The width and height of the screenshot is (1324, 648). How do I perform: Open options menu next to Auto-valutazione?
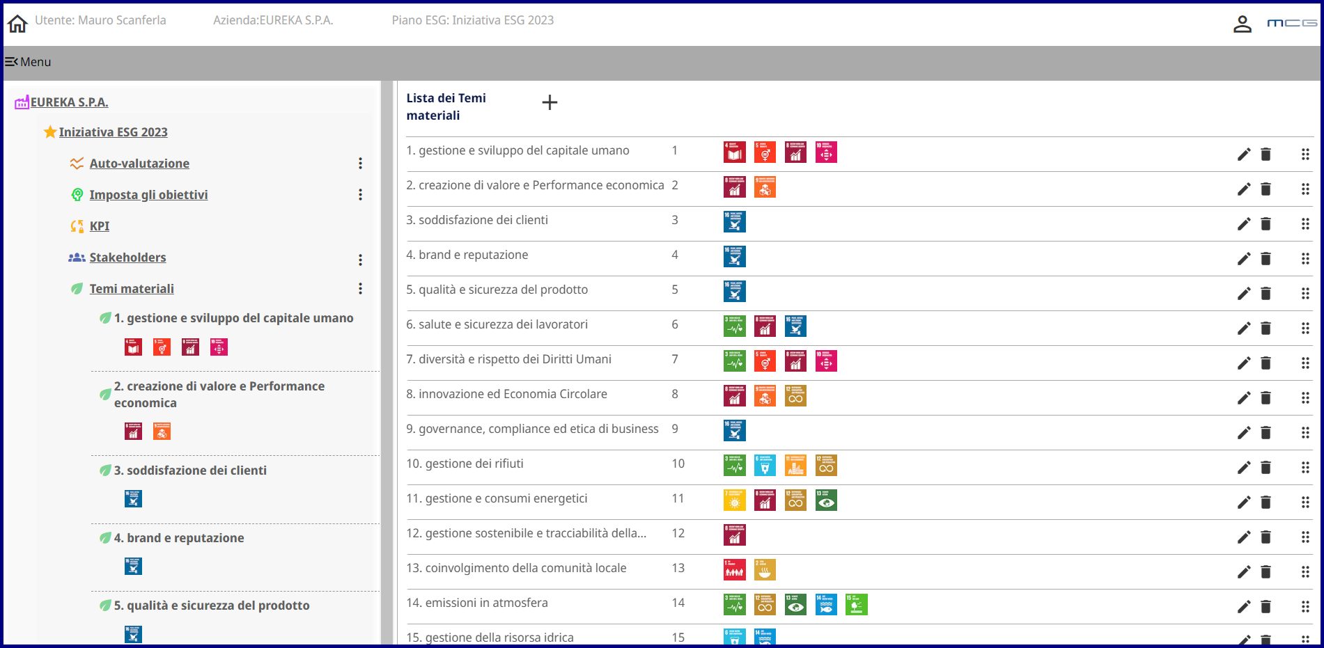pos(360,164)
